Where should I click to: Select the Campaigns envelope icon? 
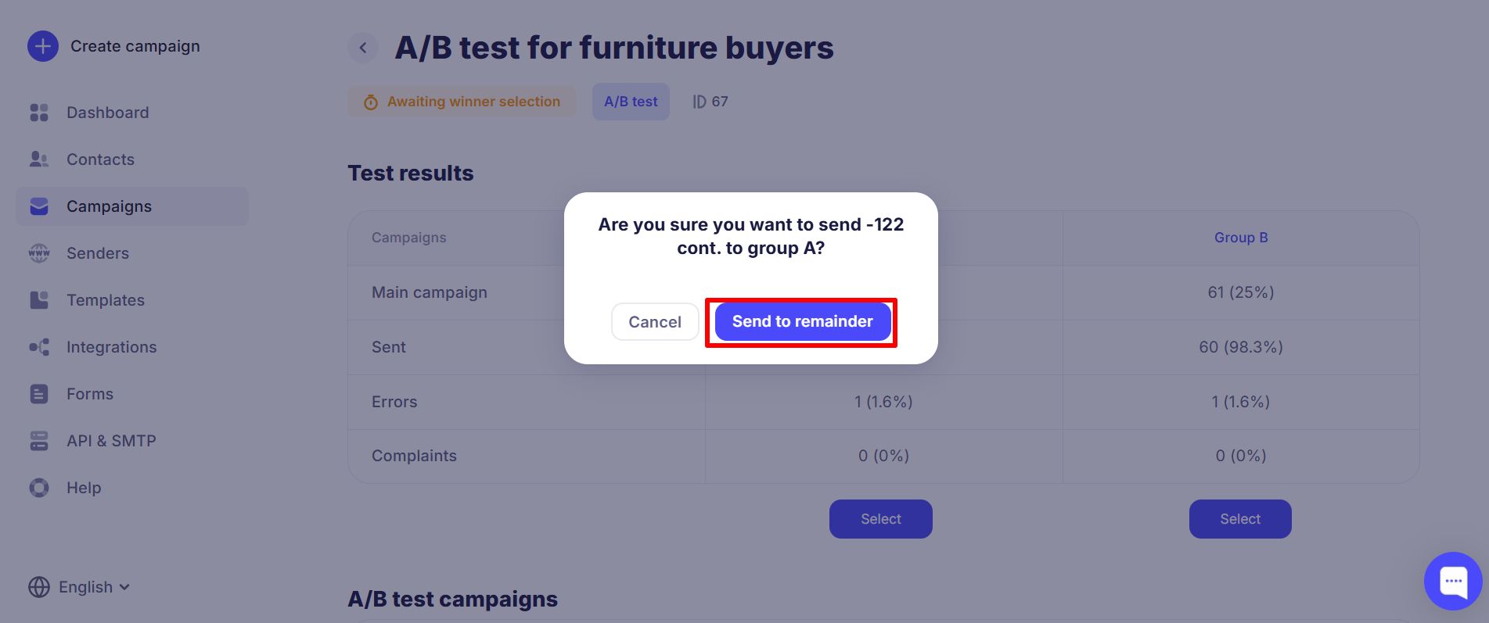tap(39, 206)
